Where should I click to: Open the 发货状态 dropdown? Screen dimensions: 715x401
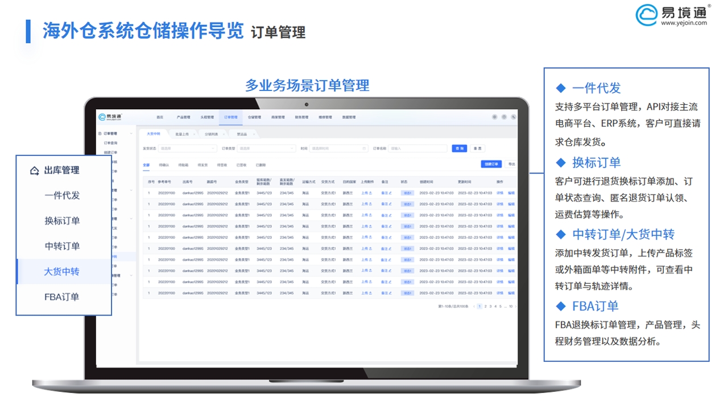[x=188, y=147]
